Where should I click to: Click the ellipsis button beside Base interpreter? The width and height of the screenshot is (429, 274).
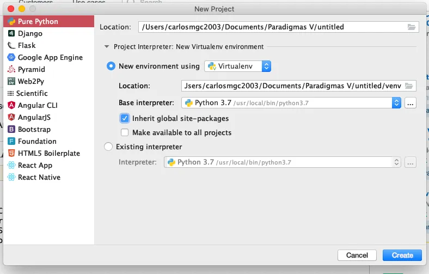point(410,103)
